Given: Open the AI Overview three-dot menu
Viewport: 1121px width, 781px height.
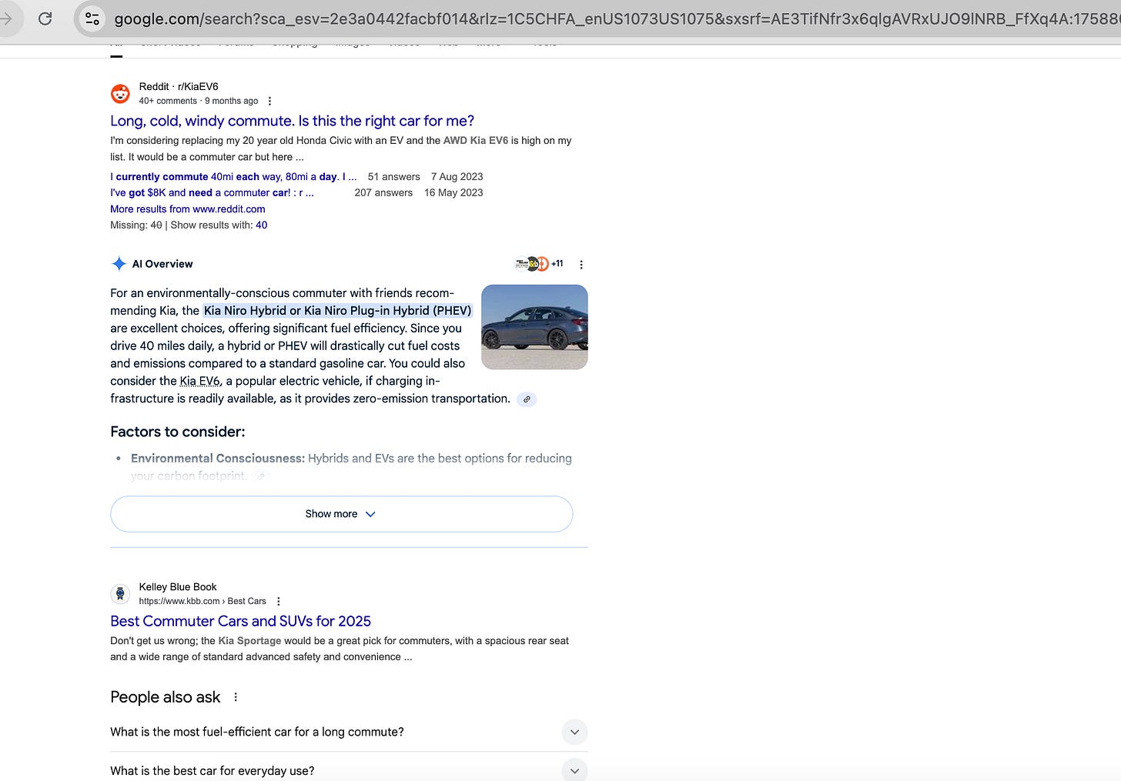Looking at the screenshot, I should click(x=581, y=265).
